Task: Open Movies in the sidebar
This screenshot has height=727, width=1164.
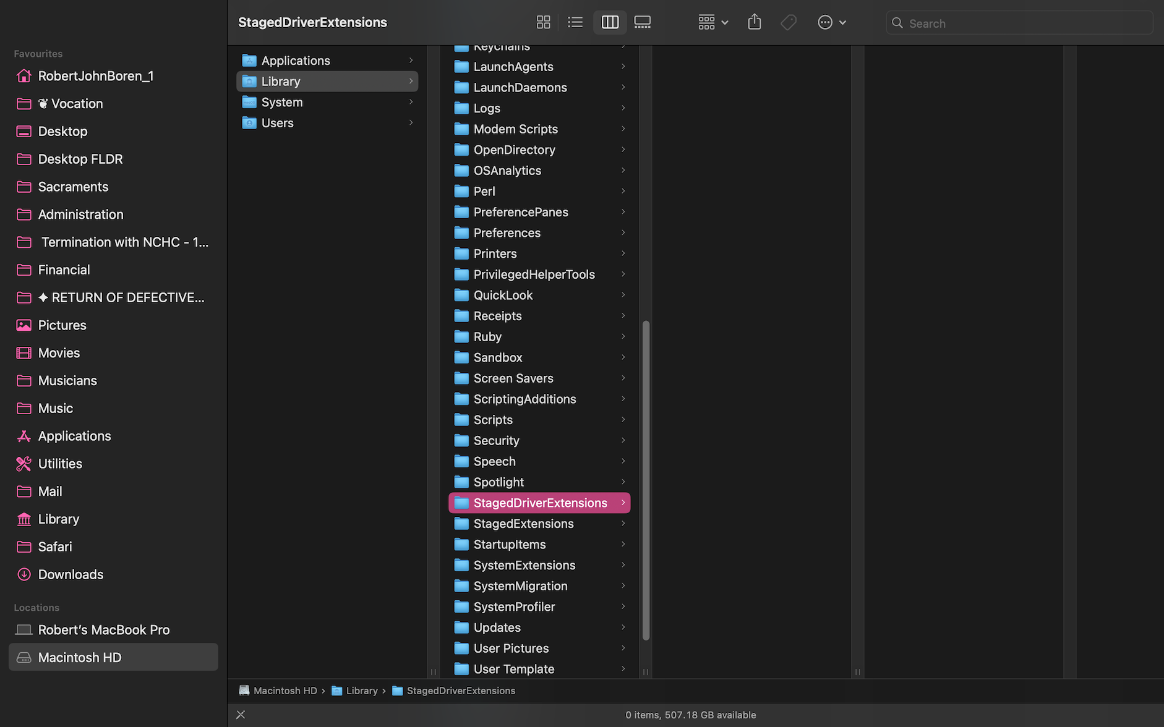Action: [x=113, y=353]
